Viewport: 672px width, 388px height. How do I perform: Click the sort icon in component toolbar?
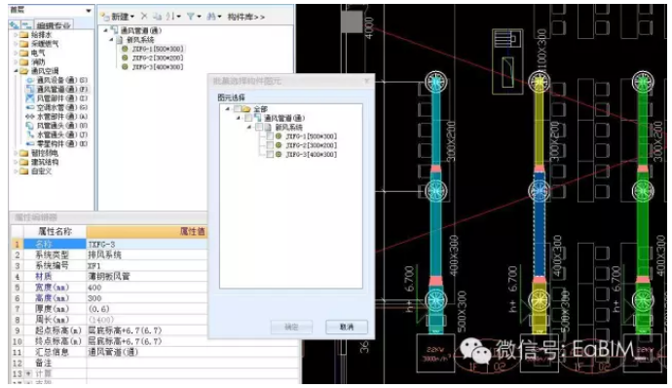170,17
